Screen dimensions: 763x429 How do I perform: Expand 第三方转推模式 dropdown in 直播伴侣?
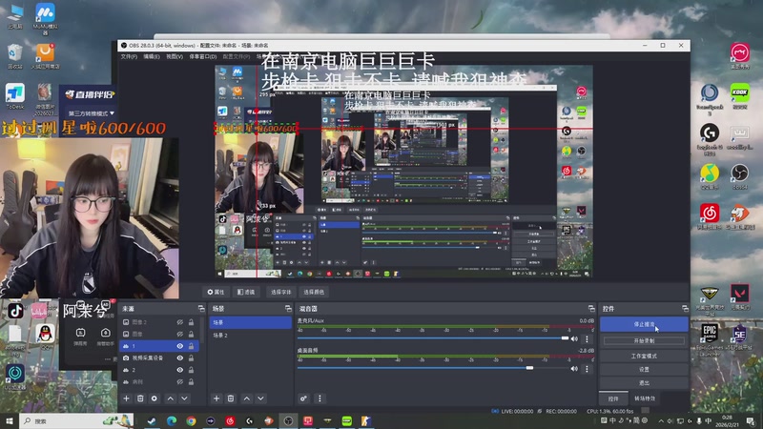pos(91,113)
